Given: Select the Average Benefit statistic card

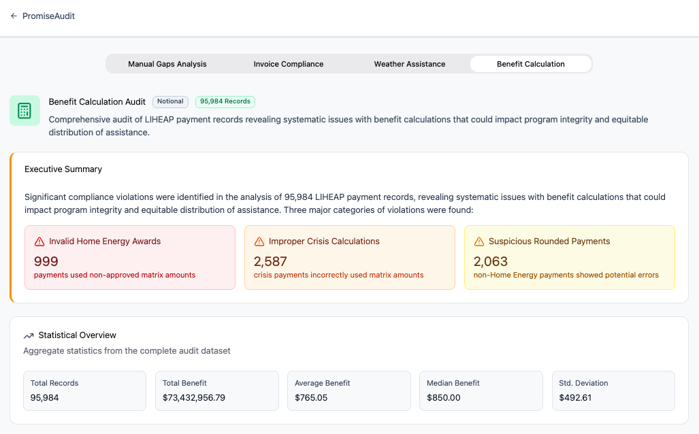Looking at the screenshot, I should pos(348,390).
